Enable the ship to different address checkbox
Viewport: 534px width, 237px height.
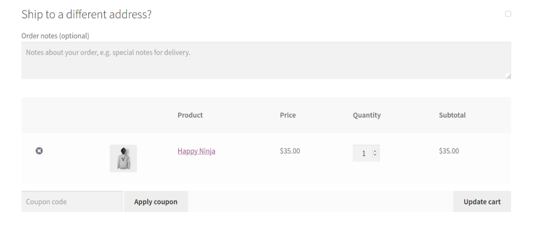coord(508,14)
